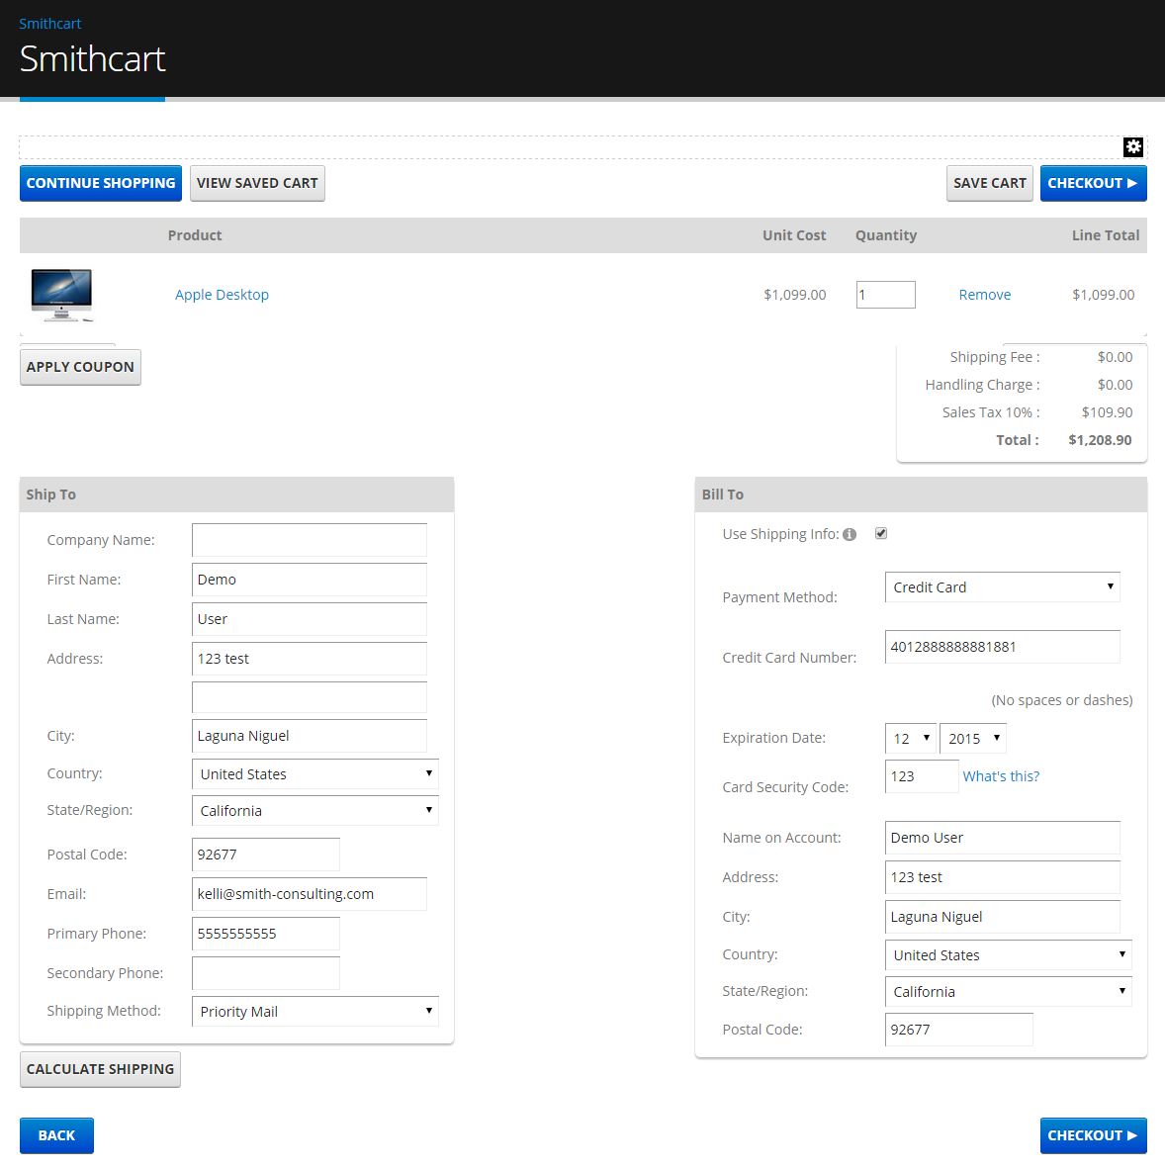Expand the Shipping Method dropdown
The height and width of the screenshot is (1171, 1165).
(x=315, y=1011)
